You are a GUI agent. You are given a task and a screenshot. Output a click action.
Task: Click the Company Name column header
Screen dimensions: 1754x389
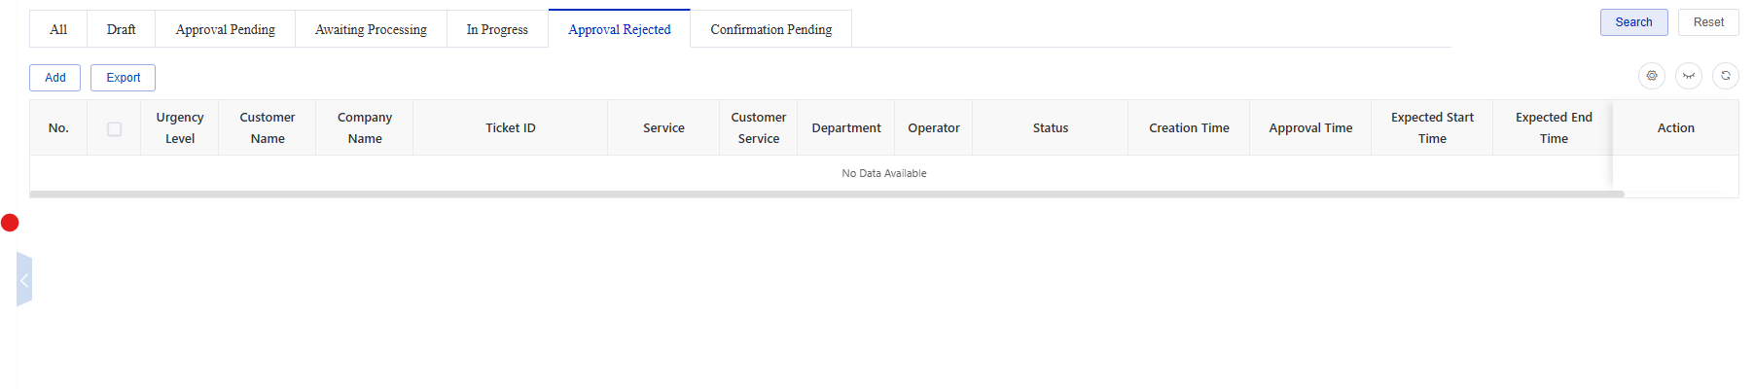[x=365, y=127]
